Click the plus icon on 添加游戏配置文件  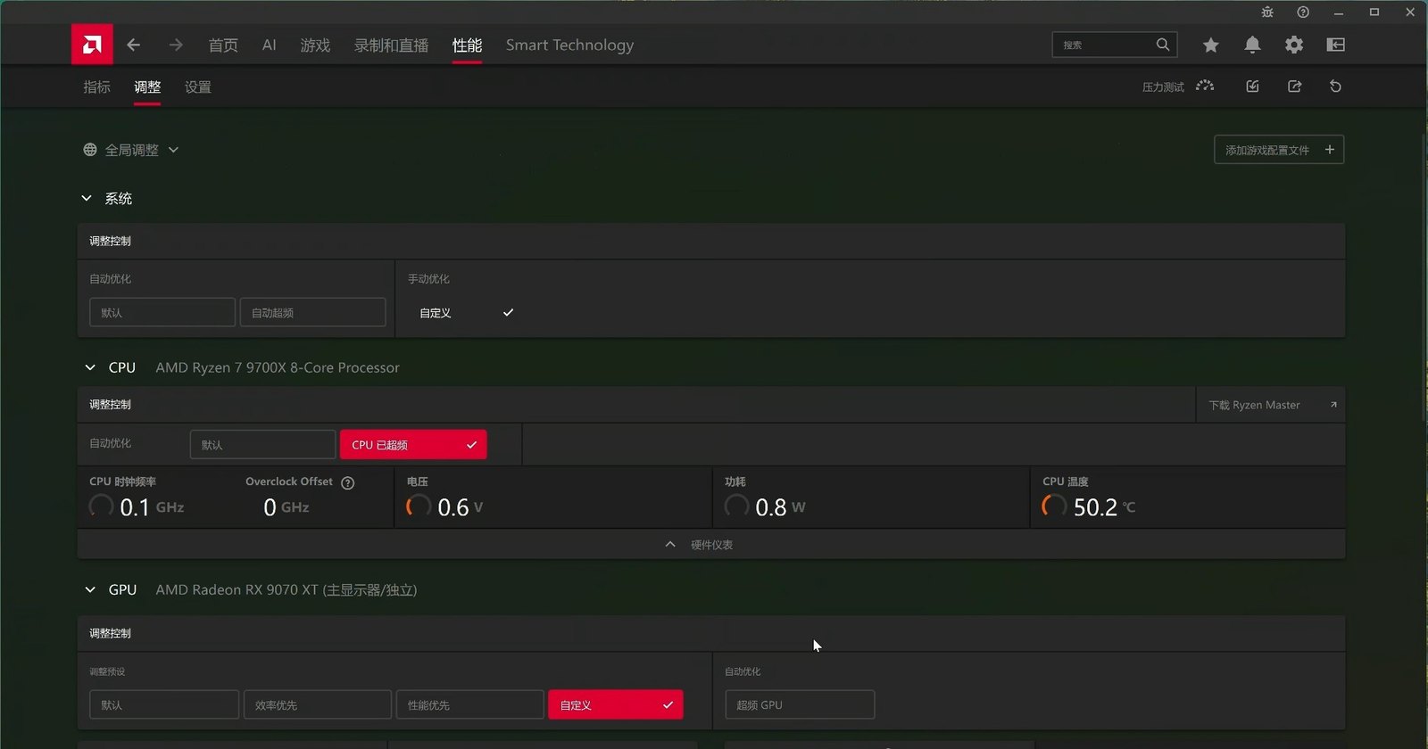click(x=1329, y=150)
